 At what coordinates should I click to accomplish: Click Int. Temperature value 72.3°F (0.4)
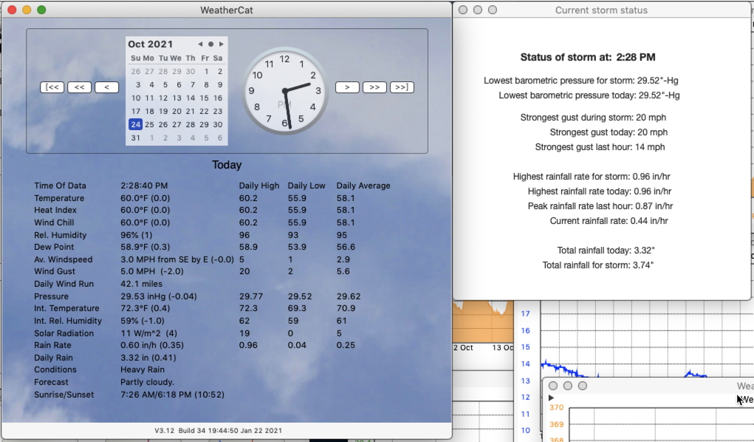(x=144, y=308)
